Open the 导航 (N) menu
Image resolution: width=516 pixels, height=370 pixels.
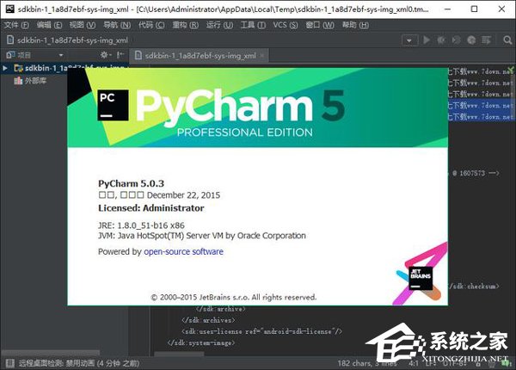click(117, 25)
